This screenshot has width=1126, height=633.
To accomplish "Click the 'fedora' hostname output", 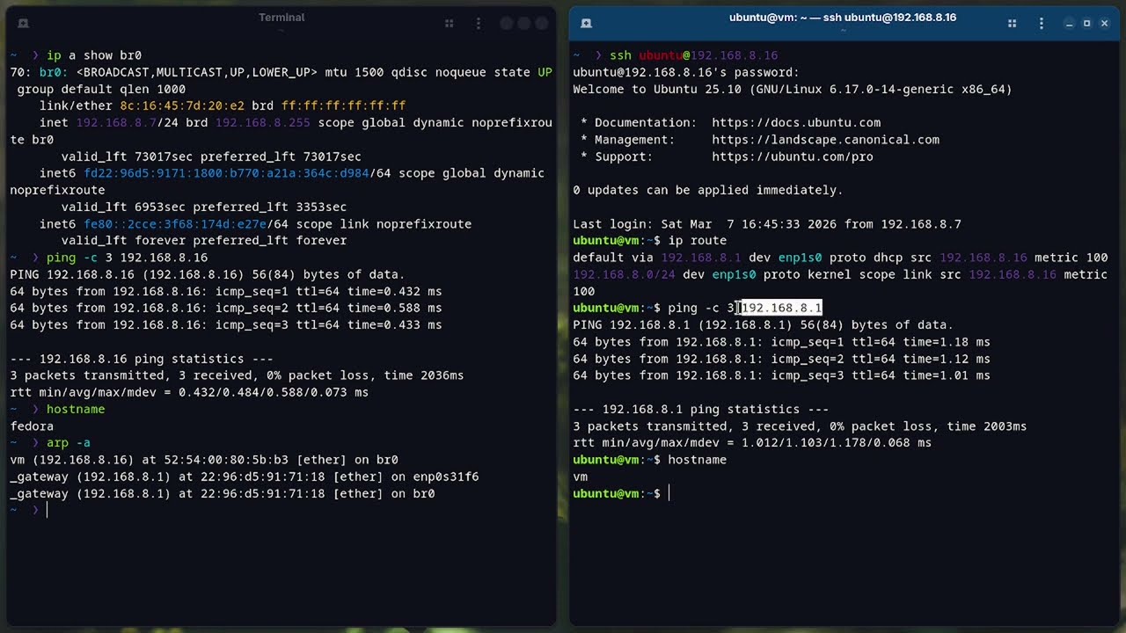I will (32, 426).
